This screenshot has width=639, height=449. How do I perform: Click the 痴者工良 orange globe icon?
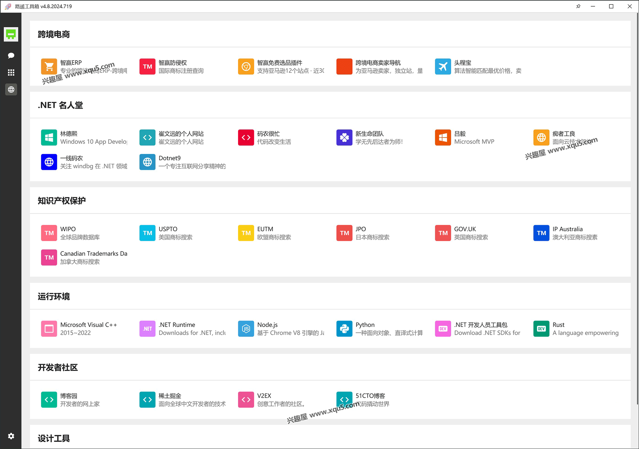541,138
